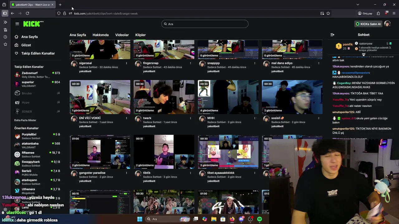Open pomfik top gifter in chat
Screen dimensions: 399x224
coord(344,46)
